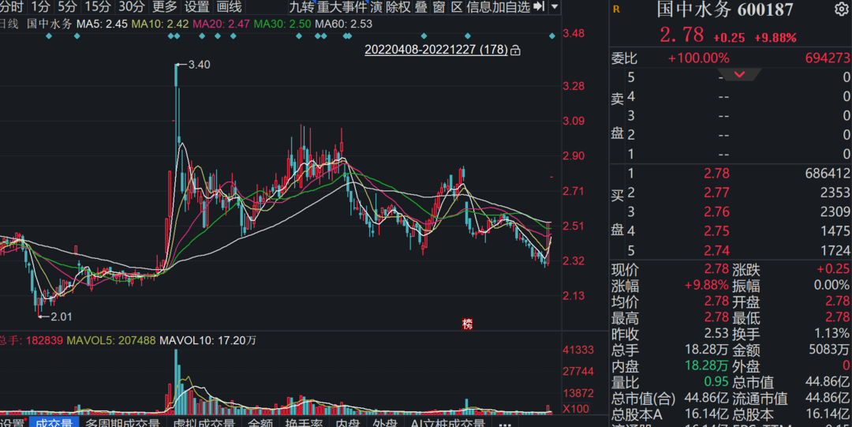Select the 外盘 indicator tab
Viewport: 852px width, 427px height.
coord(385,422)
